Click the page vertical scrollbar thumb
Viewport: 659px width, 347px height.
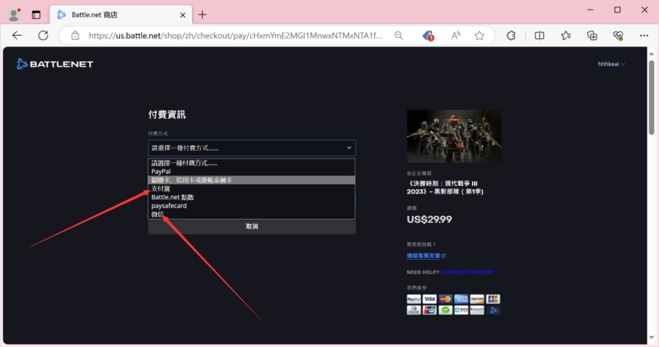[x=652, y=97]
